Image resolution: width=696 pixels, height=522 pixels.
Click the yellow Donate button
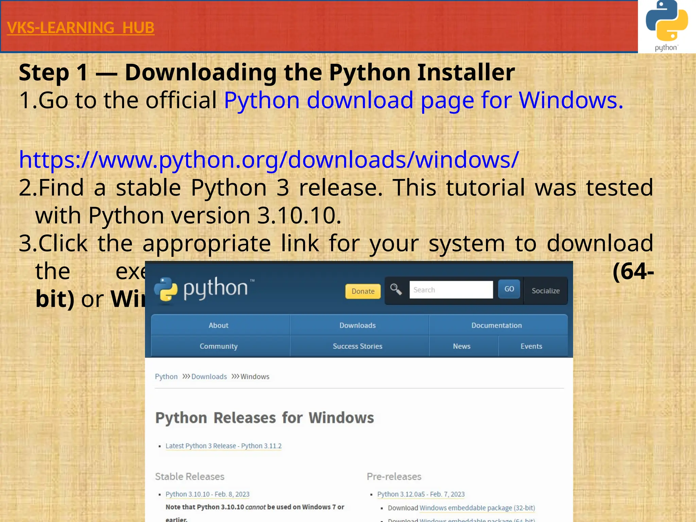363,291
